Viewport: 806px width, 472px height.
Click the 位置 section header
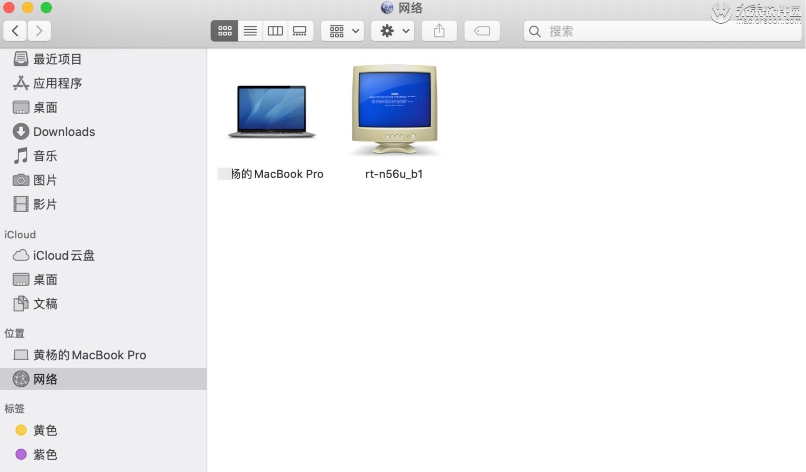click(x=14, y=333)
